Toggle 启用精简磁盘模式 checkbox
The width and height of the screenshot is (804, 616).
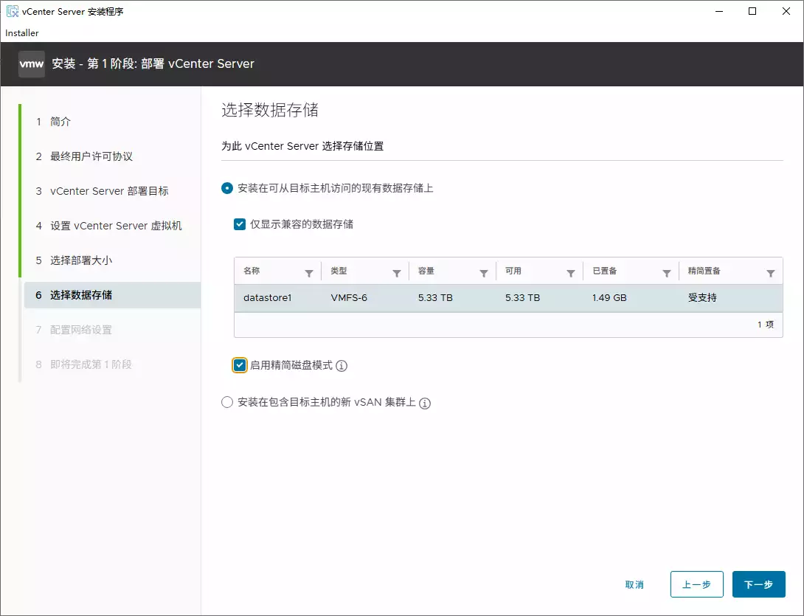coord(240,365)
